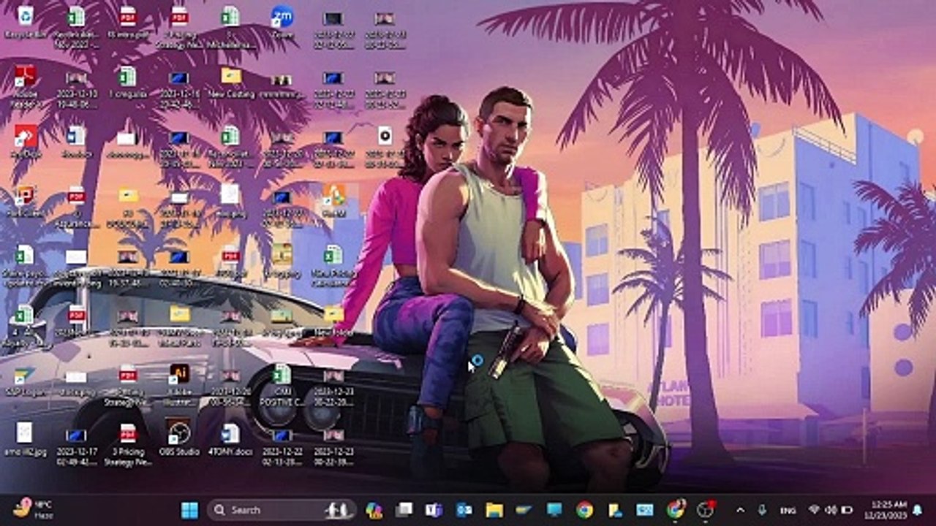Open the Recycle Bin desktop icon
This screenshot has height=526, width=936.
25,18
